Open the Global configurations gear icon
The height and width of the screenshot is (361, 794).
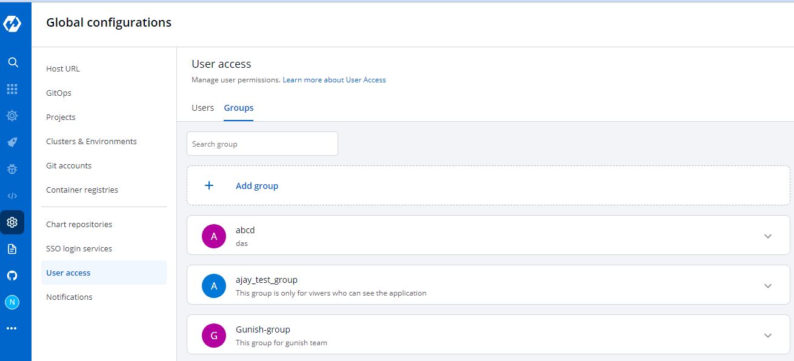click(x=12, y=222)
